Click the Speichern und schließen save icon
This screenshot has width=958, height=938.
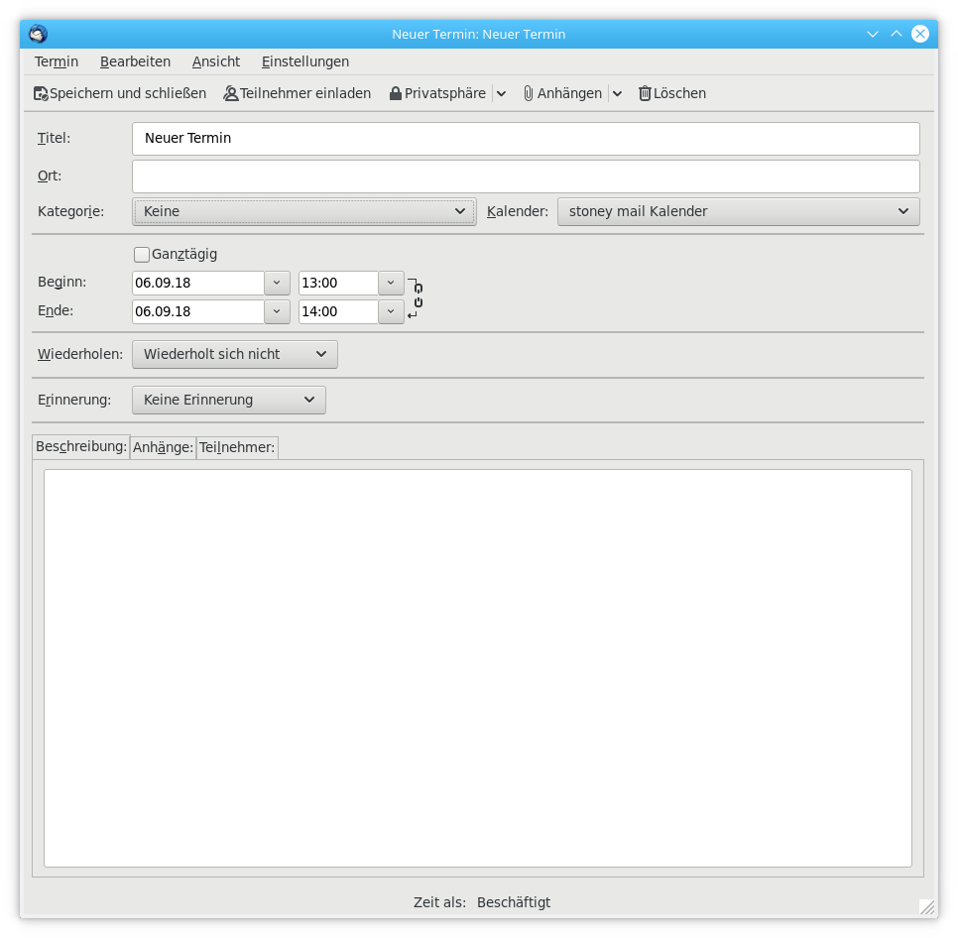tap(41, 93)
